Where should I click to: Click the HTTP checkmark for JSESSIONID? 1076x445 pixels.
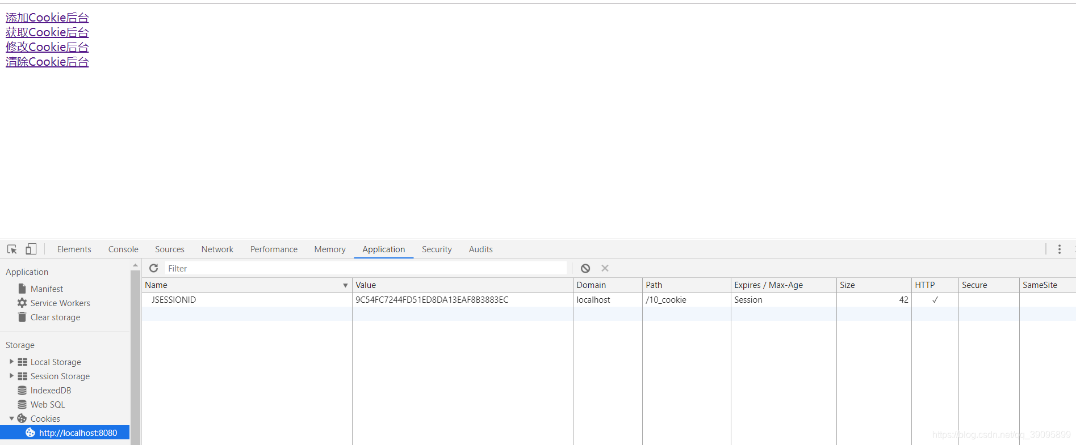tap(935, 300)
